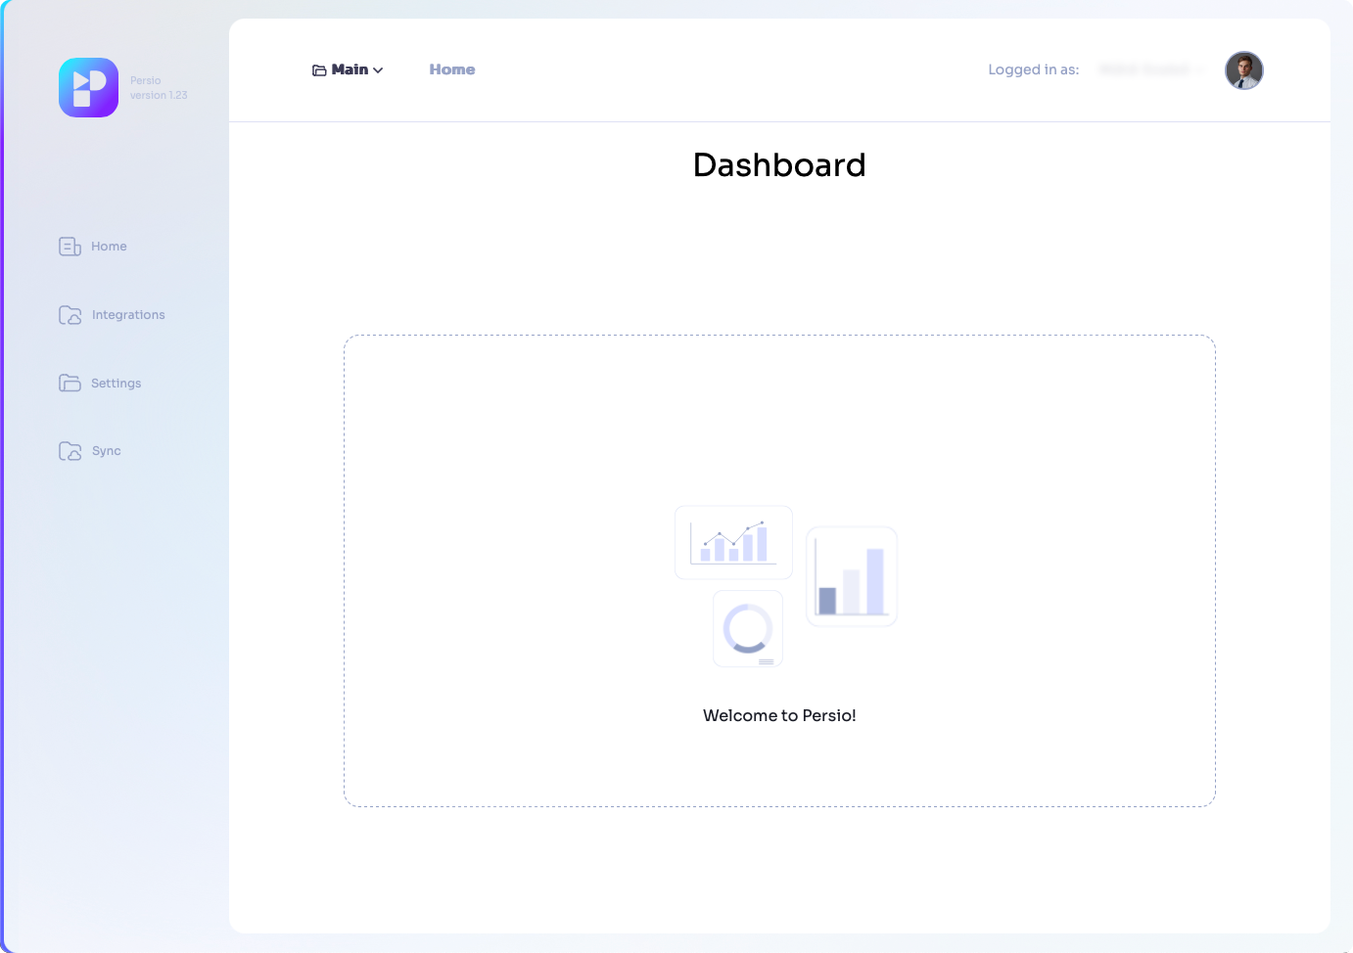Viewport: 1353px width, 953px height.
Task: Expand the Main dropdown chevron
Action: [379, 70]
